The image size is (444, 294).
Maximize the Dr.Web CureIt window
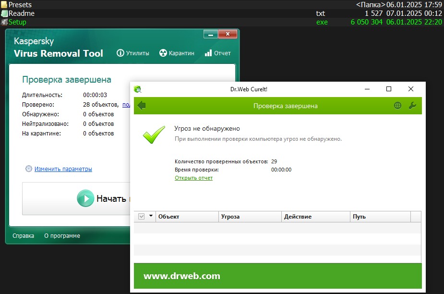coord(389,89)
